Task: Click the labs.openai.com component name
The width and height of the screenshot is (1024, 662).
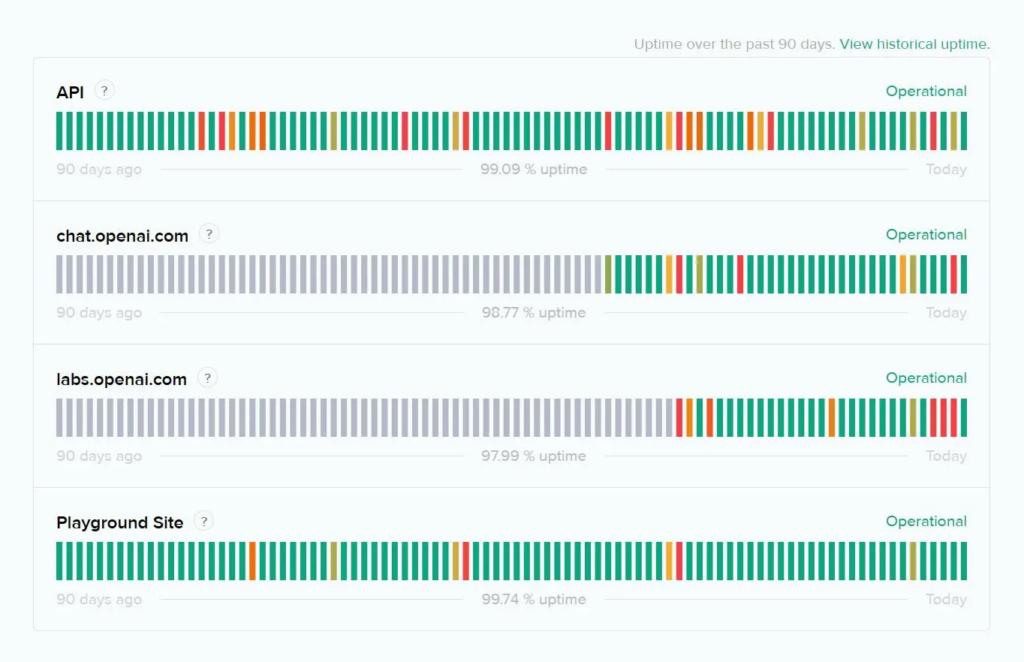Action: 122,380
